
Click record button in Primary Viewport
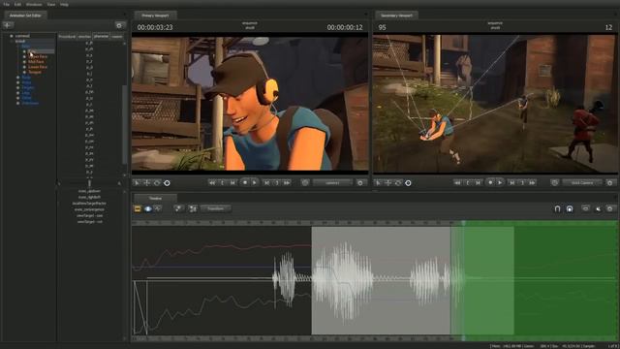point(245,183)
